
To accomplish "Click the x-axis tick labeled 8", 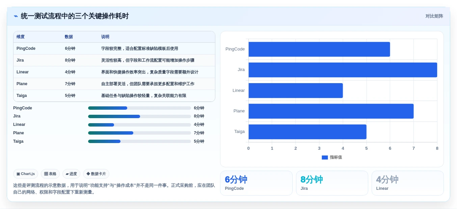I will (x=437, y=148).
